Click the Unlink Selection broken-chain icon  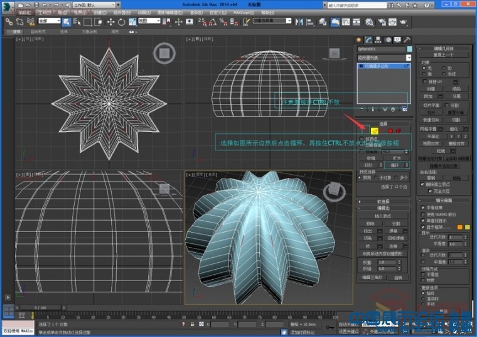pyautogui.click(x=20, y=22)
